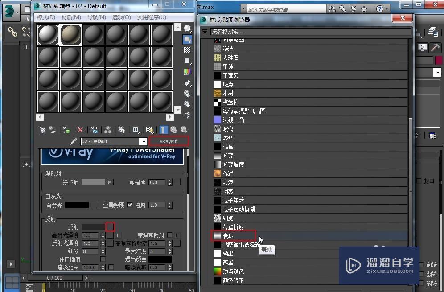Toggle checkered Background icon
The image size is (444, 292).
[187, 50]
